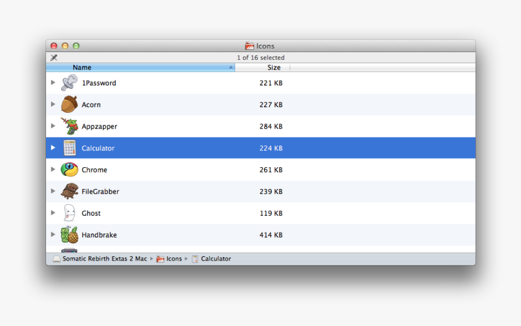Click the drive icon in the path bar

point(57,259)
